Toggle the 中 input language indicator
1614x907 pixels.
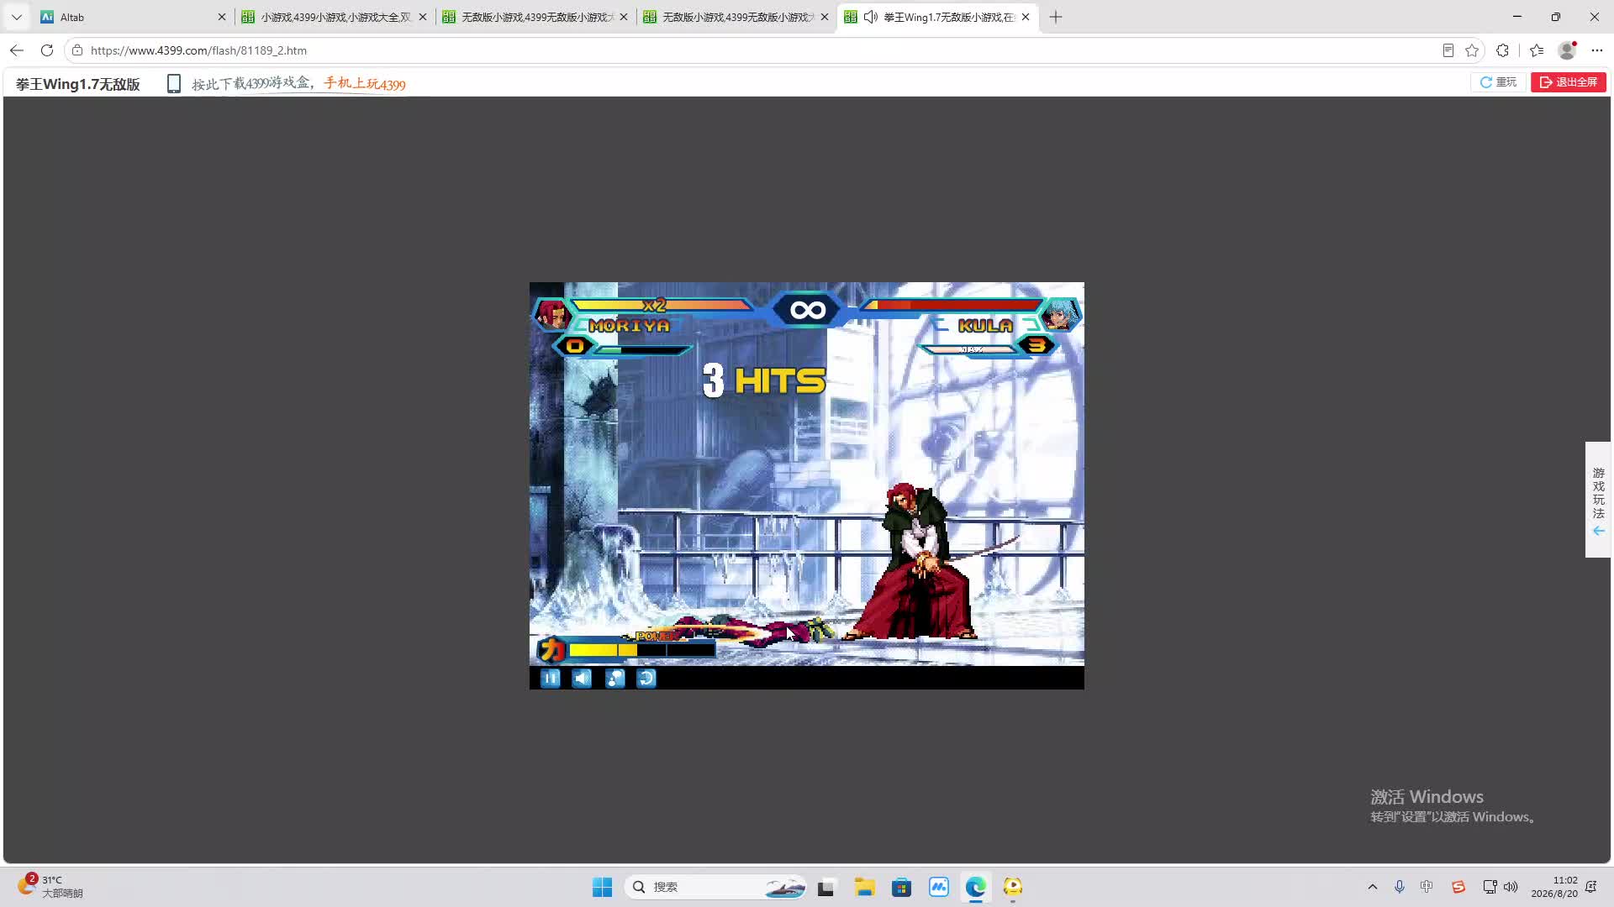(x=1427, y=887)
